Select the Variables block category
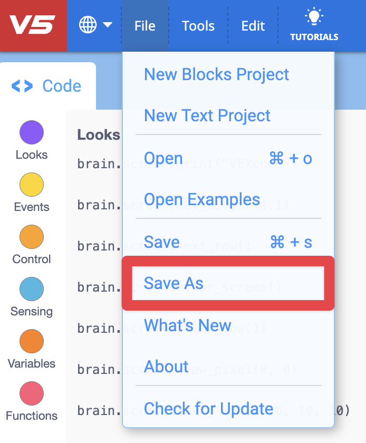 tap(31, 342)
